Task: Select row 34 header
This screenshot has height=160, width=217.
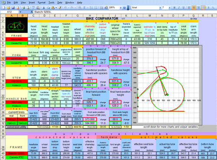Action: point(3,127)
